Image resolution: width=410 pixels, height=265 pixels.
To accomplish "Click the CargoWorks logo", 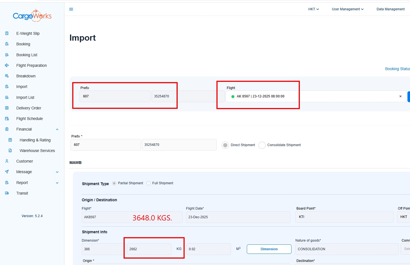I will click(32, 16).
